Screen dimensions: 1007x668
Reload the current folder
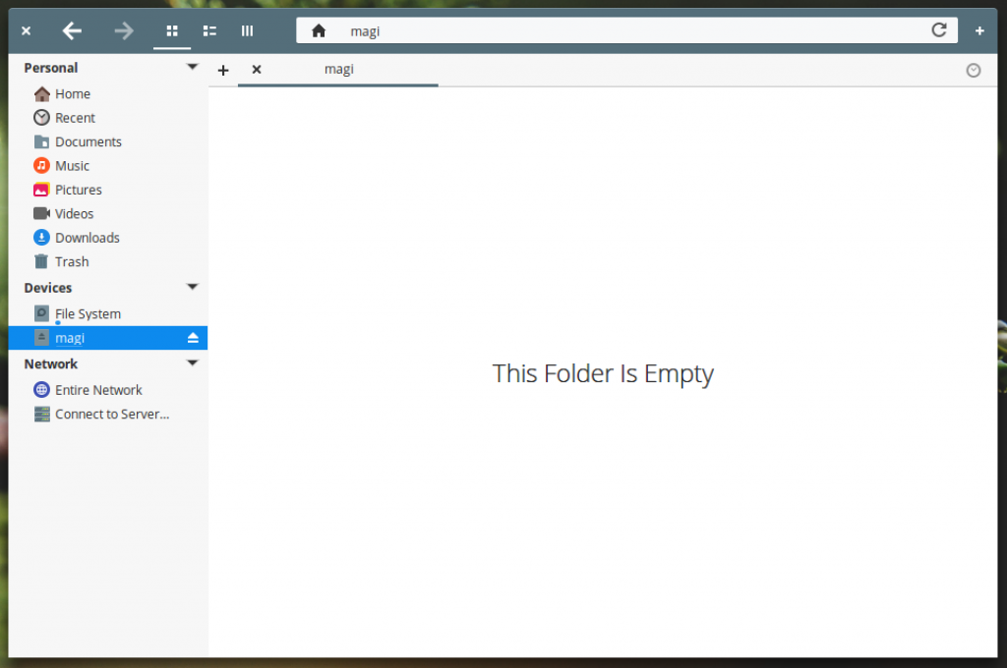click(939, 30)
